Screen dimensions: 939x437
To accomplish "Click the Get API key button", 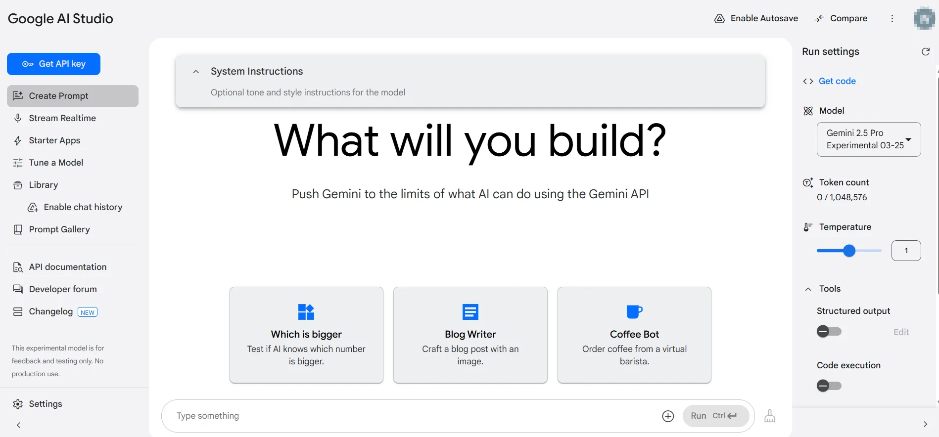I will point(53,64).
